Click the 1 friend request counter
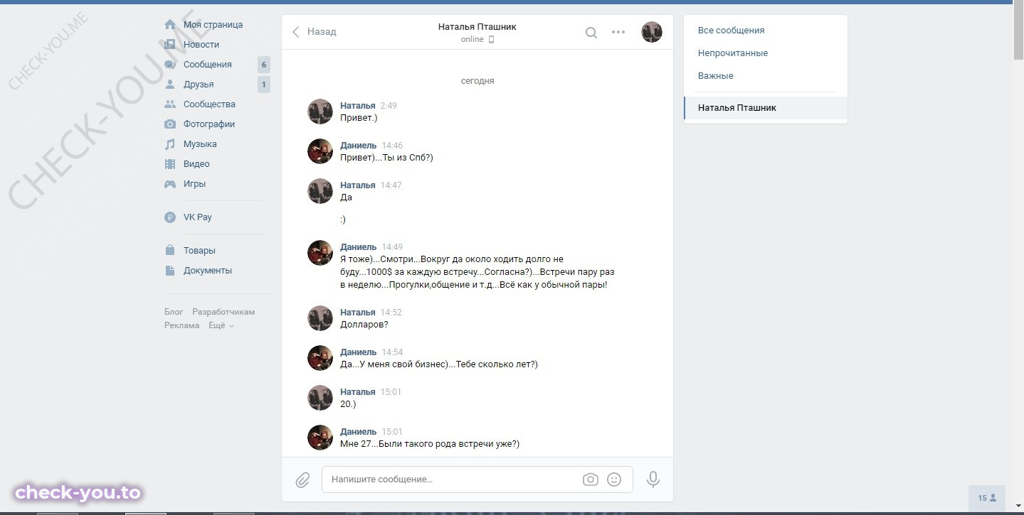The width and height of the screenshot is (1024, 515). (264, 85)
